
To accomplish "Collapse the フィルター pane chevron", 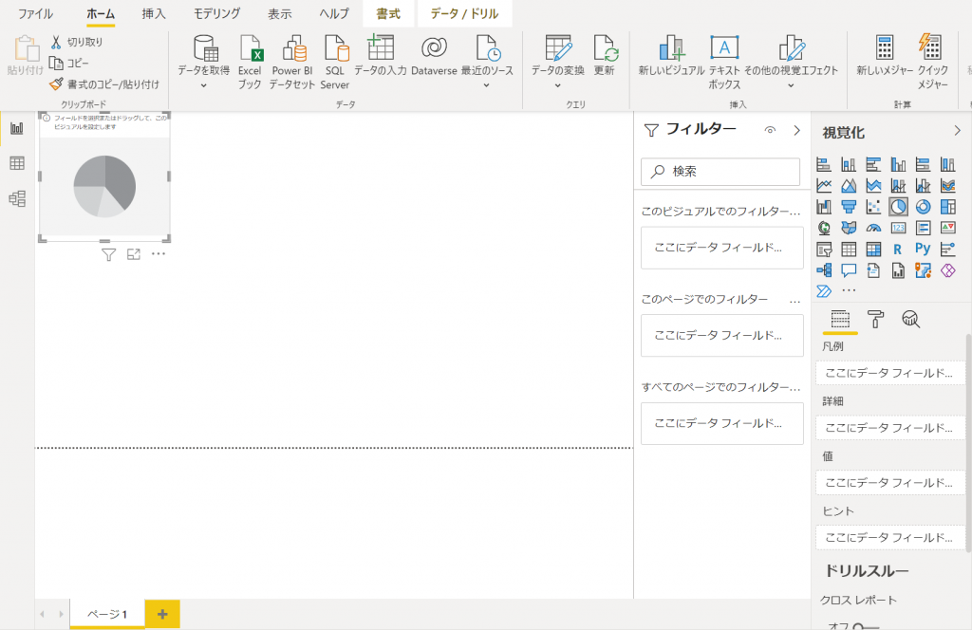I will pos(797,130).
